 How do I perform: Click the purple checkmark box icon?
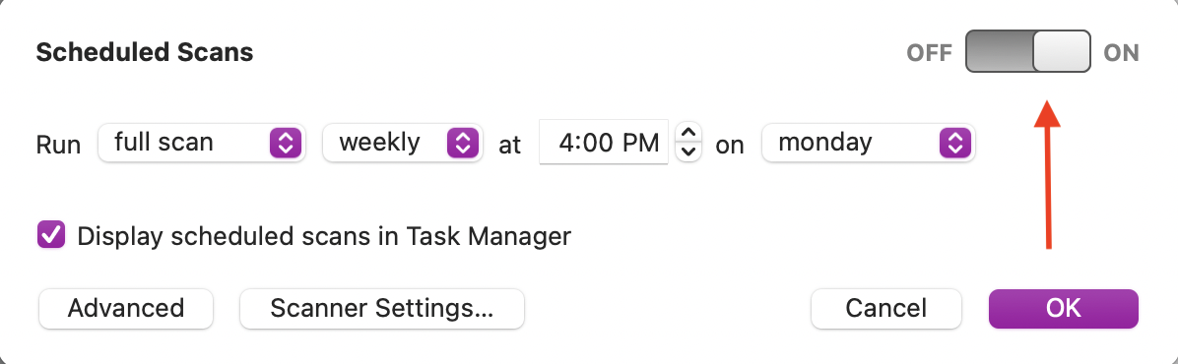51,236
